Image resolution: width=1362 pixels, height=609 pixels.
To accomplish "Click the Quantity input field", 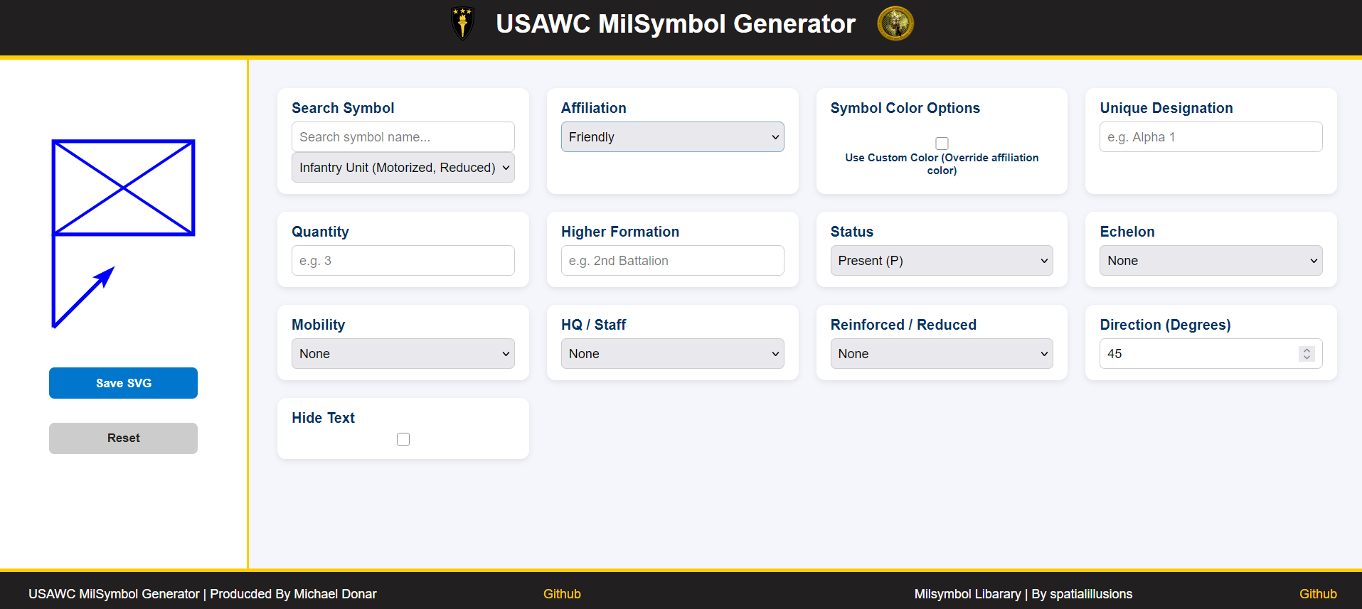I will tap(403, 260).
